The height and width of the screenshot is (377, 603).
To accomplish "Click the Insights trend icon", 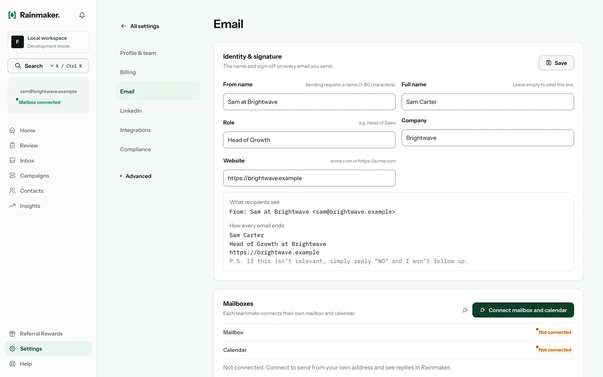I will pyautogui.click(x=12, y=205).
